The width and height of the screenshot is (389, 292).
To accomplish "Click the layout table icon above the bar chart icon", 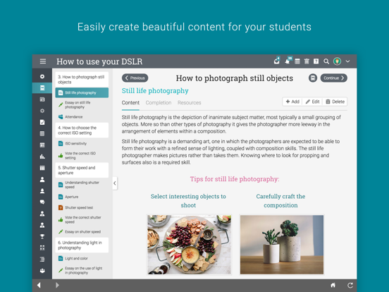I will (42, 145).
